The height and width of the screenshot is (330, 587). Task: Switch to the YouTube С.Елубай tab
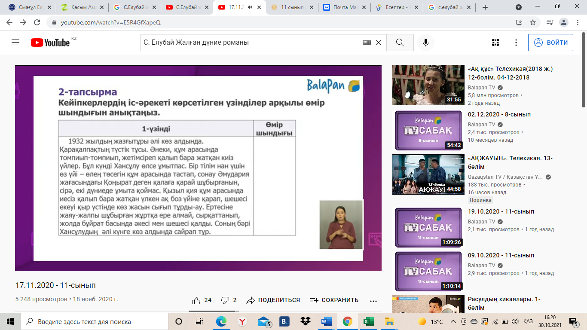click(x=187, y=7)
